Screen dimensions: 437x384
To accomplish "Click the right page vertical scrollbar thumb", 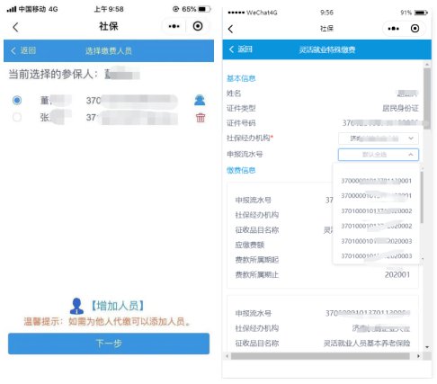I will tap(427, 98).
